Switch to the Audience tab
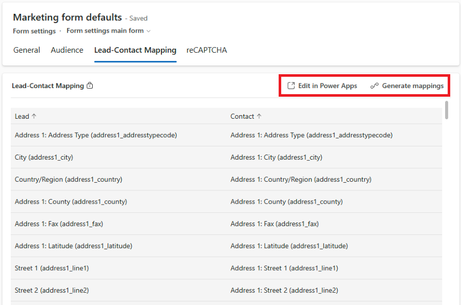 pos(67,50)
